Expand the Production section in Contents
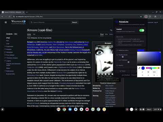163x122 pixels. tap(5, 46)
